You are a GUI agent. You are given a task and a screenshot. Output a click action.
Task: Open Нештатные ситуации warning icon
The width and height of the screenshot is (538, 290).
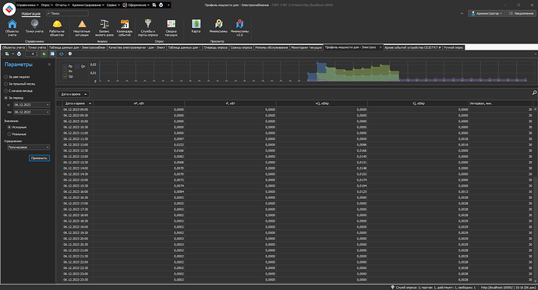coord(82,28)
